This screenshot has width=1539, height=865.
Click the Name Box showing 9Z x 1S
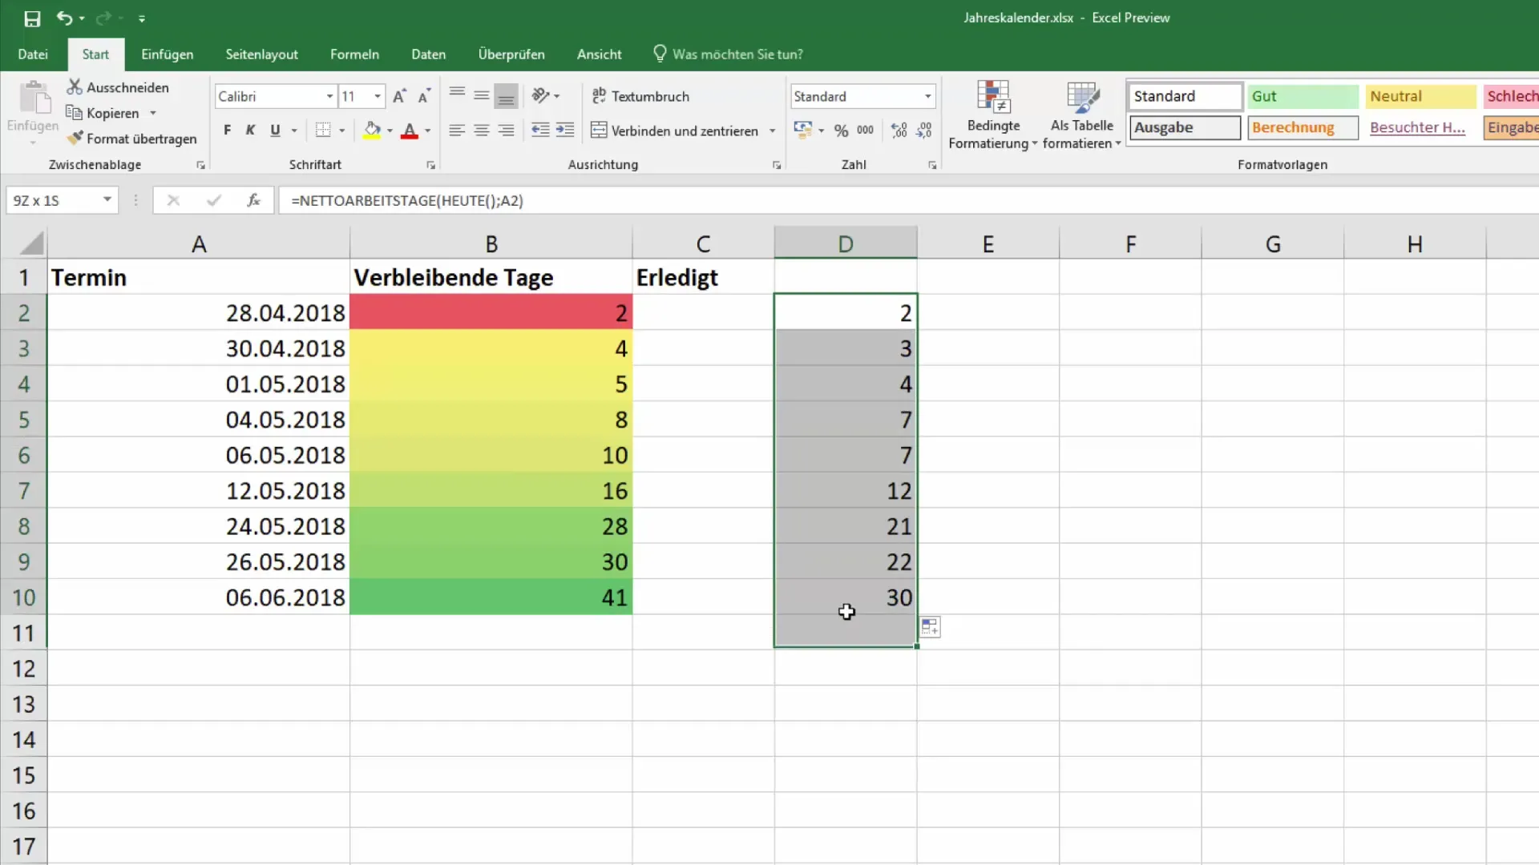point(53,200)
